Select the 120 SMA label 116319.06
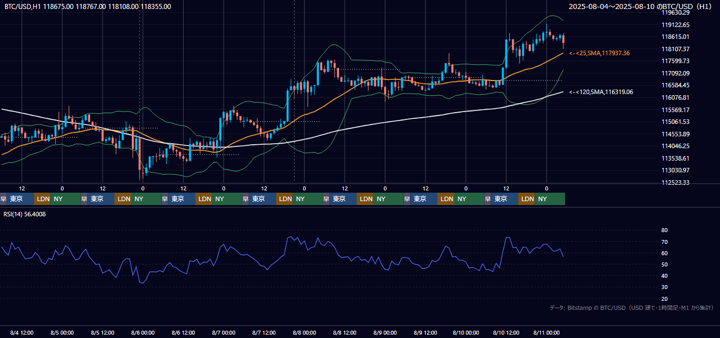 pyautogui.click(x=601, y=92)
